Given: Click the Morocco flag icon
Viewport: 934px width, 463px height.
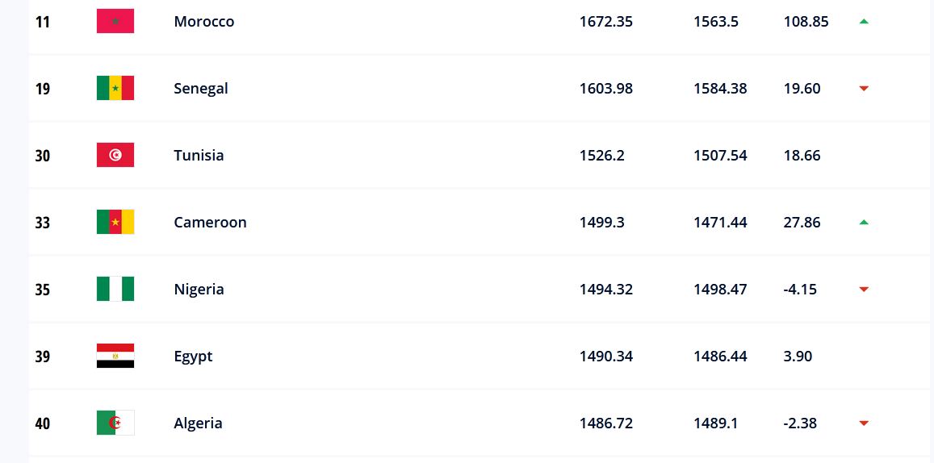Looking at the screenshot, I should click(115, 22).
